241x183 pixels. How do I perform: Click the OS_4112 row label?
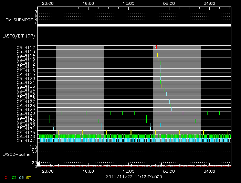pyautogui.click(x=26, y=47)
